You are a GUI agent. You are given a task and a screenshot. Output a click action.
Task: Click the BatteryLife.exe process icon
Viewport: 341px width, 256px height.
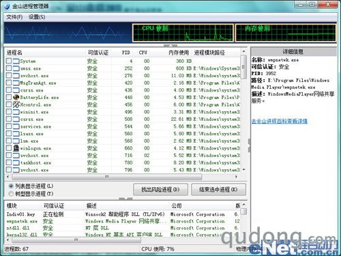point(16,98)
